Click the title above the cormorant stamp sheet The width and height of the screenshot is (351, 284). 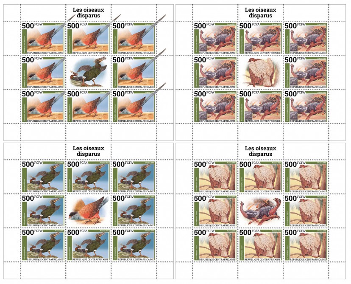pyautogui.click(x=88, y=151)
